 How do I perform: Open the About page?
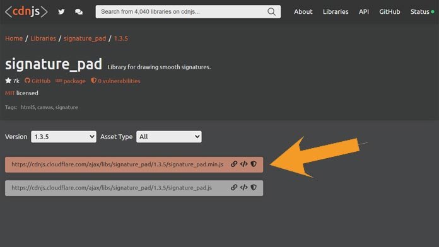303,12
